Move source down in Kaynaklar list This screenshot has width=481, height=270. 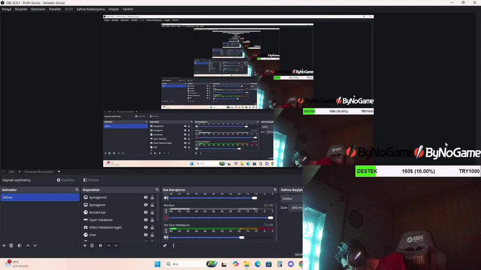(x=116, y=246)
